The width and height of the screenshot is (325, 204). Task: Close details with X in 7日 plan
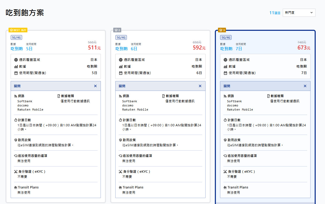305,86
